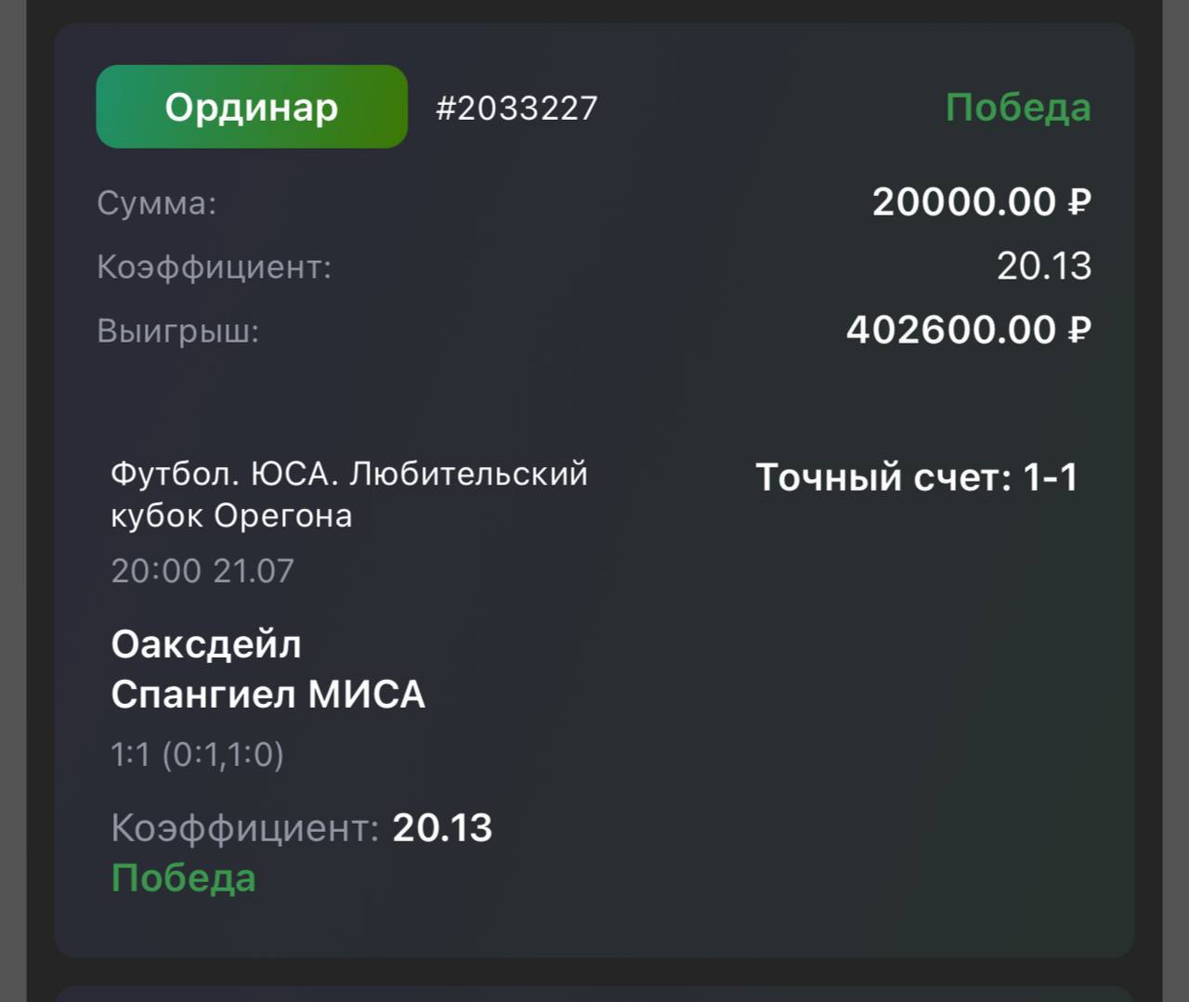Click the ₽ symbol next to the winnings

[x=1079, y=331]
